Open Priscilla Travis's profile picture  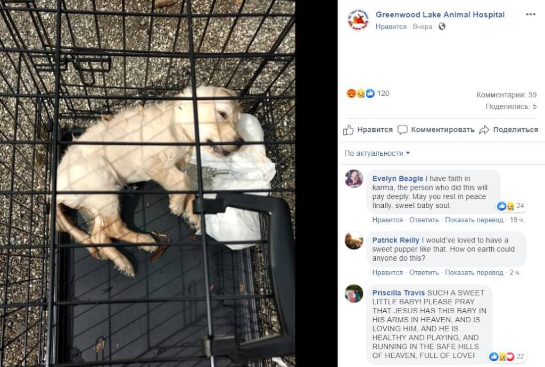(354, 294)
